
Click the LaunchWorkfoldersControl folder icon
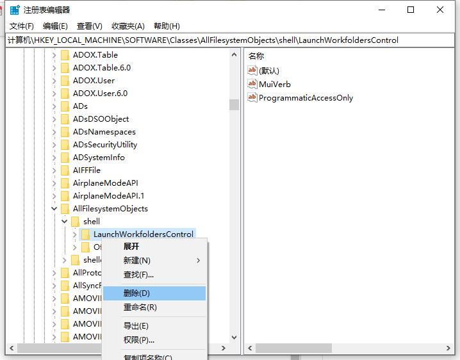click(x=86, y=234)
